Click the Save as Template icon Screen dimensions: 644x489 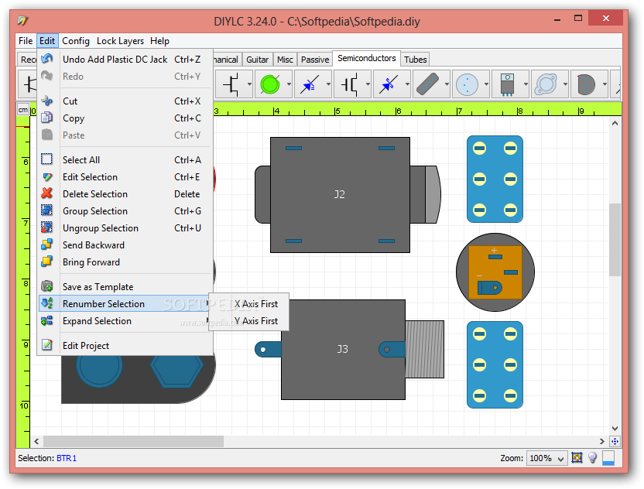[x=47, y=286]
